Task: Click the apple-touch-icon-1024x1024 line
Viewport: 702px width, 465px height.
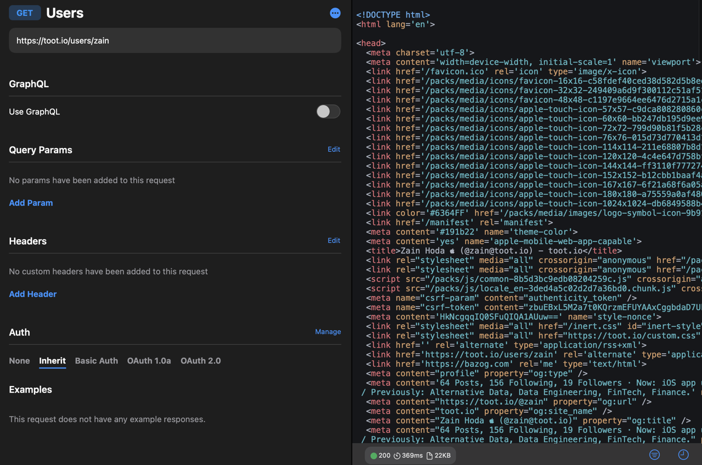Action: click(x=534, y=203)
